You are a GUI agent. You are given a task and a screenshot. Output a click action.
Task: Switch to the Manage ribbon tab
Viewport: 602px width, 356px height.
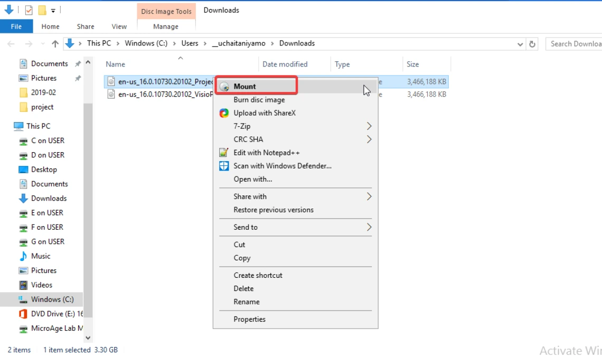coord(166,26)
